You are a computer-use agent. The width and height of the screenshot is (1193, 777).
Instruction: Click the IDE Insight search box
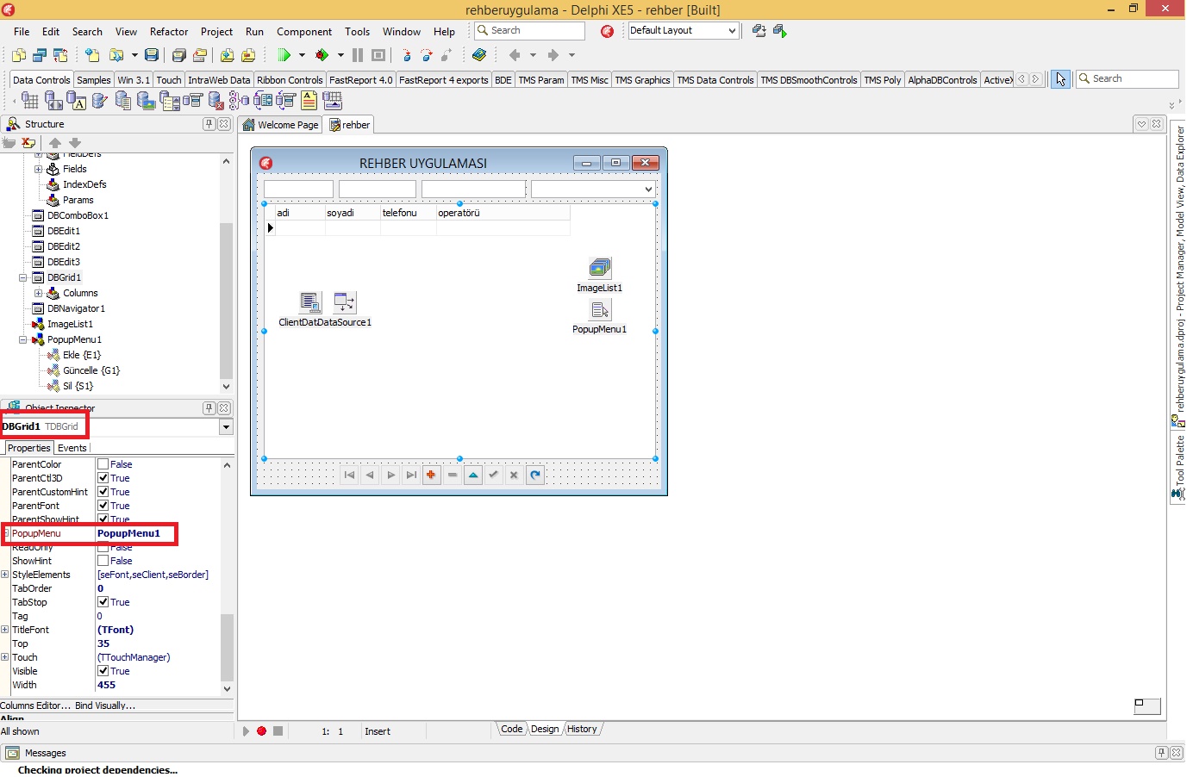(530, 31)
